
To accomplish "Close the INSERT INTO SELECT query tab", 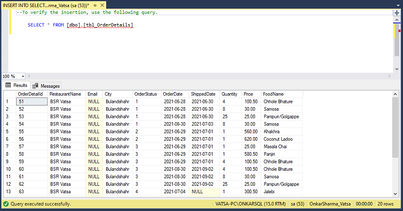I will coord(102,5).
